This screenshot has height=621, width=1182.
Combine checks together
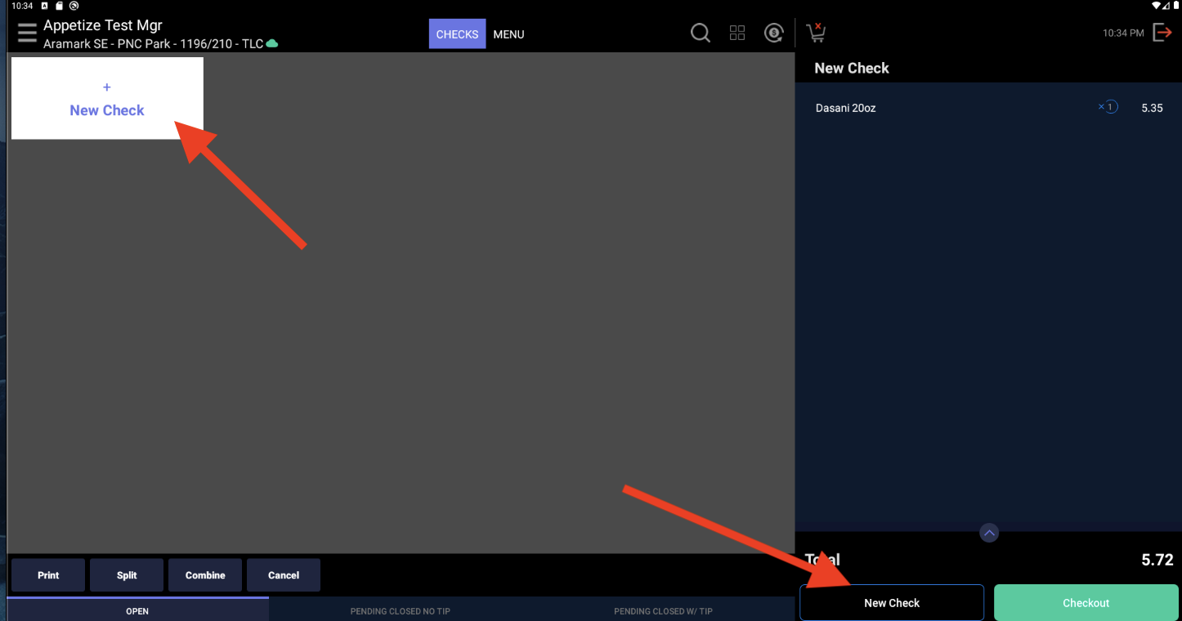[x=204, y=574]
